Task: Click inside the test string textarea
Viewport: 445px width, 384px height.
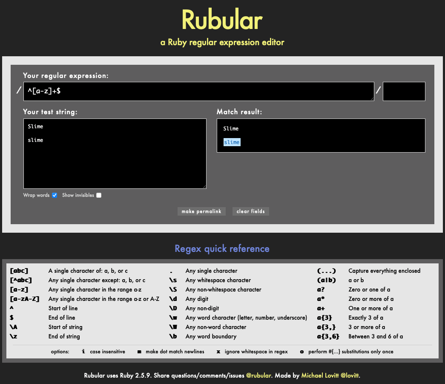Action: click(115, 153)
